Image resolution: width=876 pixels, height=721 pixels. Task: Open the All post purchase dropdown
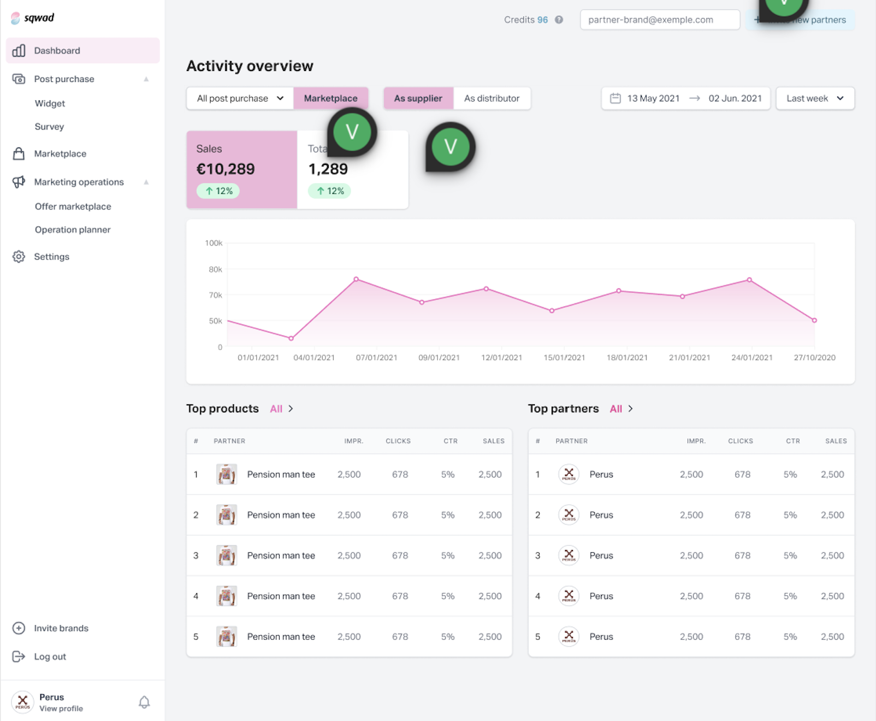(x=240, y=98)
